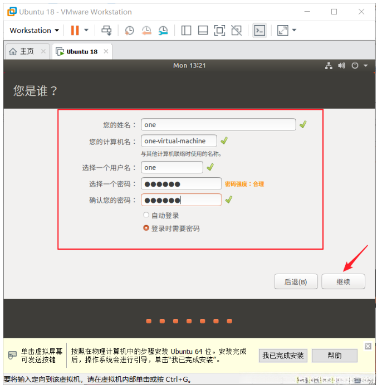Click the VMware Workstation app logo
The height and width of the screenshot is (389, 382).
coord(12,11)
